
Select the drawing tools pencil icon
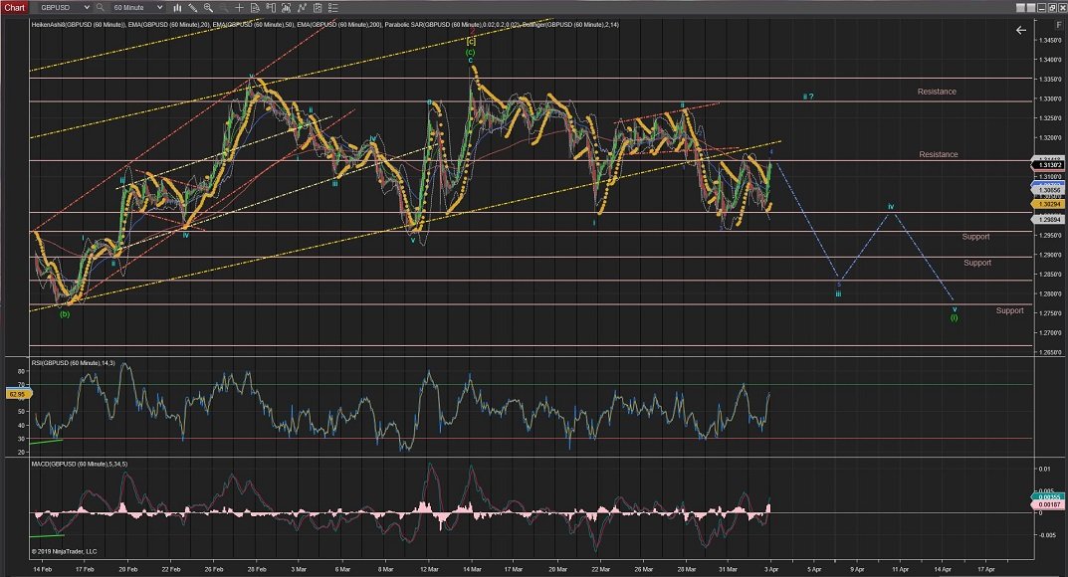click(193, 8)
